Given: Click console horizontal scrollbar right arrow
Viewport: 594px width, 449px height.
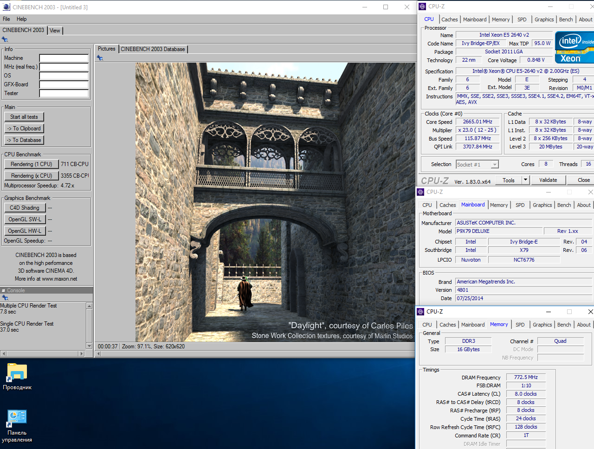Looking at the screenshot, I should [82, 353].
